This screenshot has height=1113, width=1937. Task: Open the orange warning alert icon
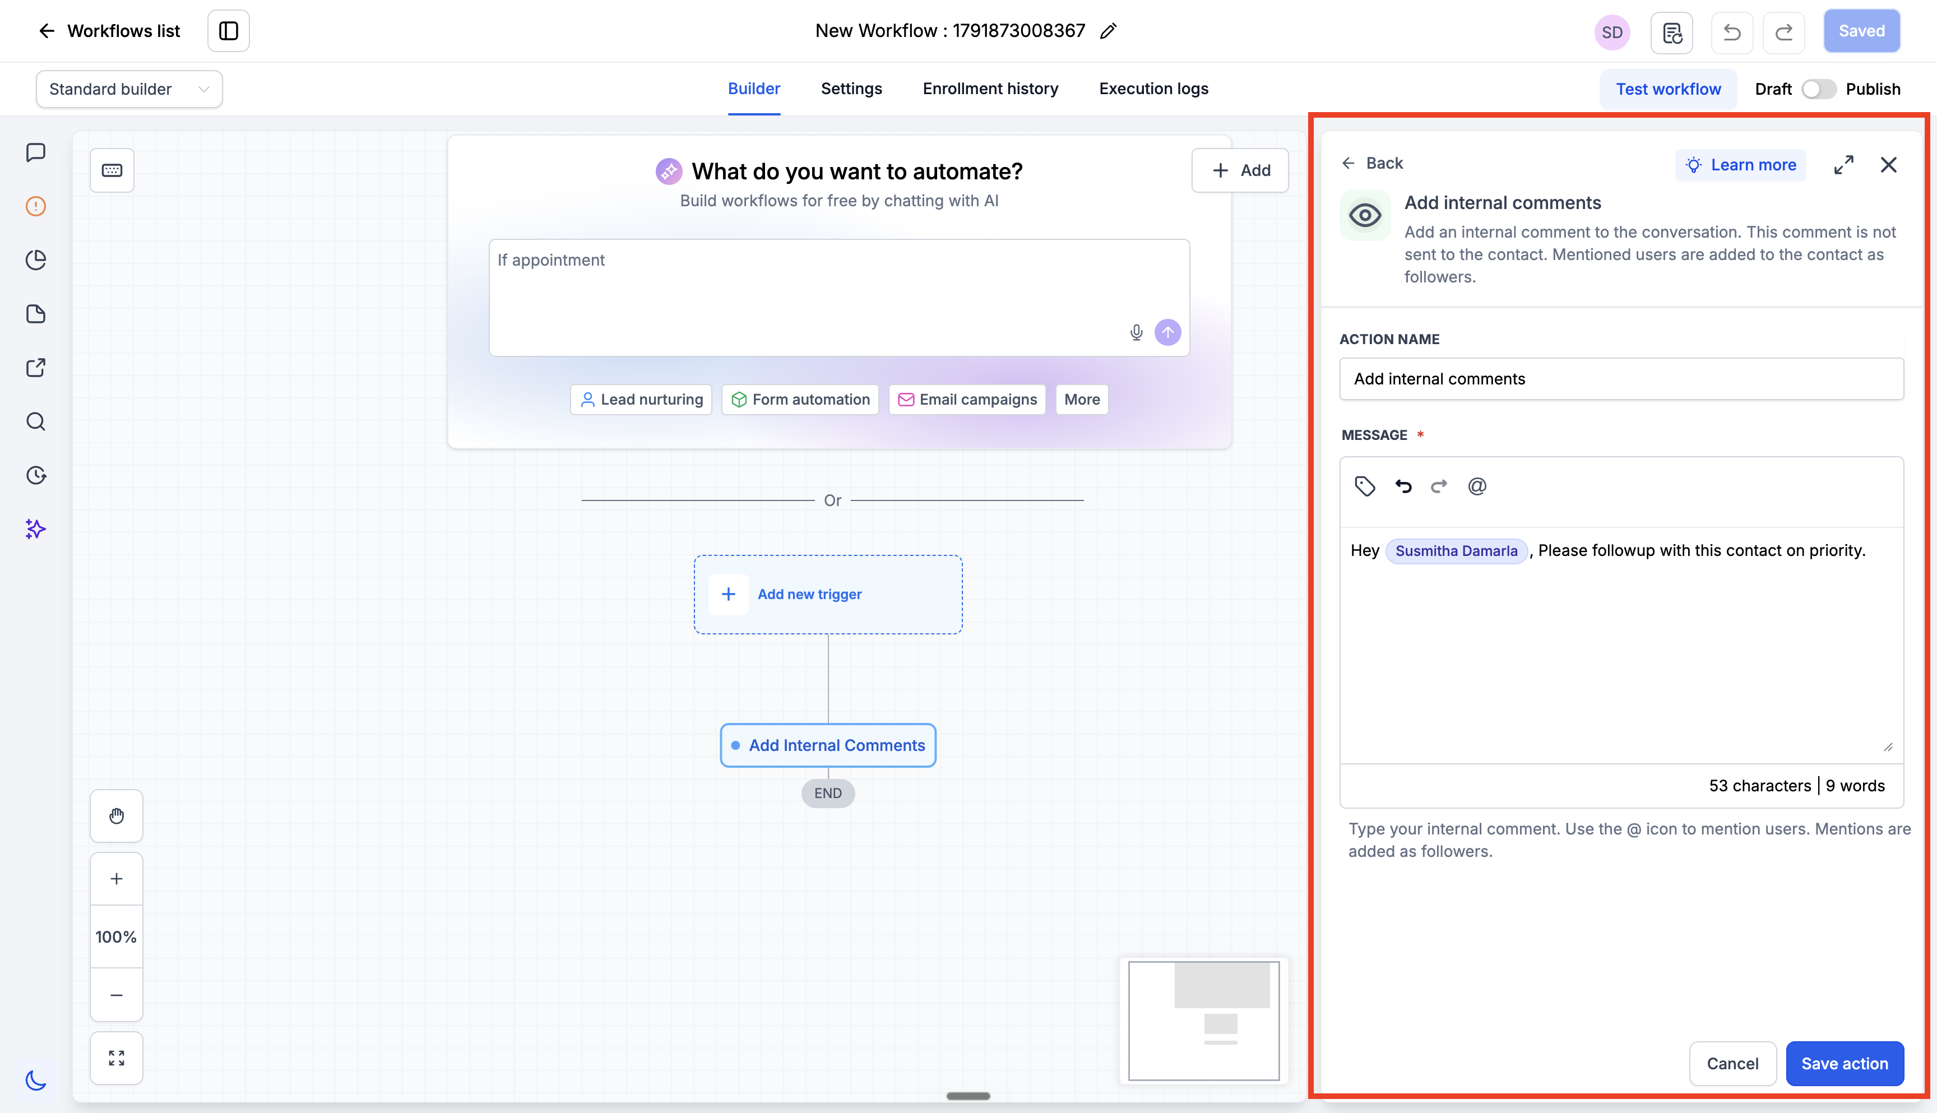36,206
